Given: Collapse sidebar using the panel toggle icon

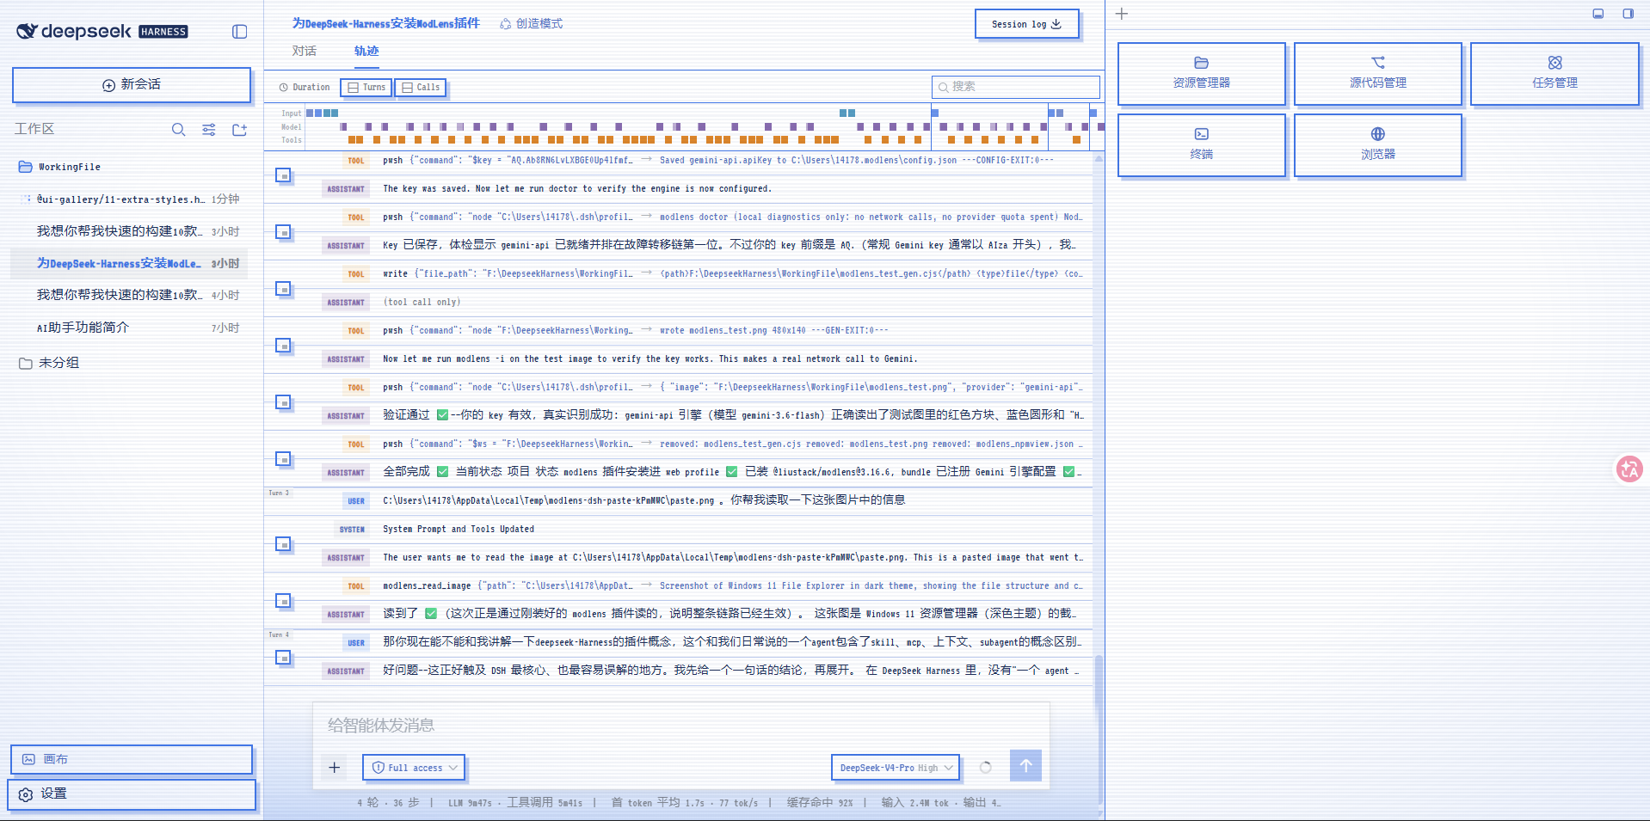Looking at the screenshot, I should click(x=240, y=32).
